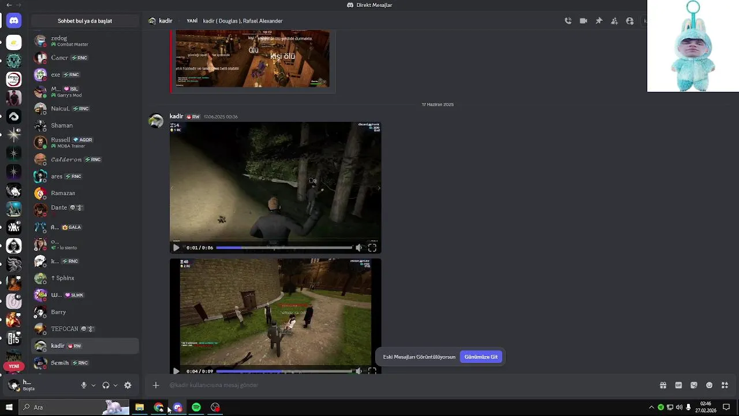This screenshot has width=739, height=416.
Task: Open DM with NaicuL
Action: click(85, 109)
